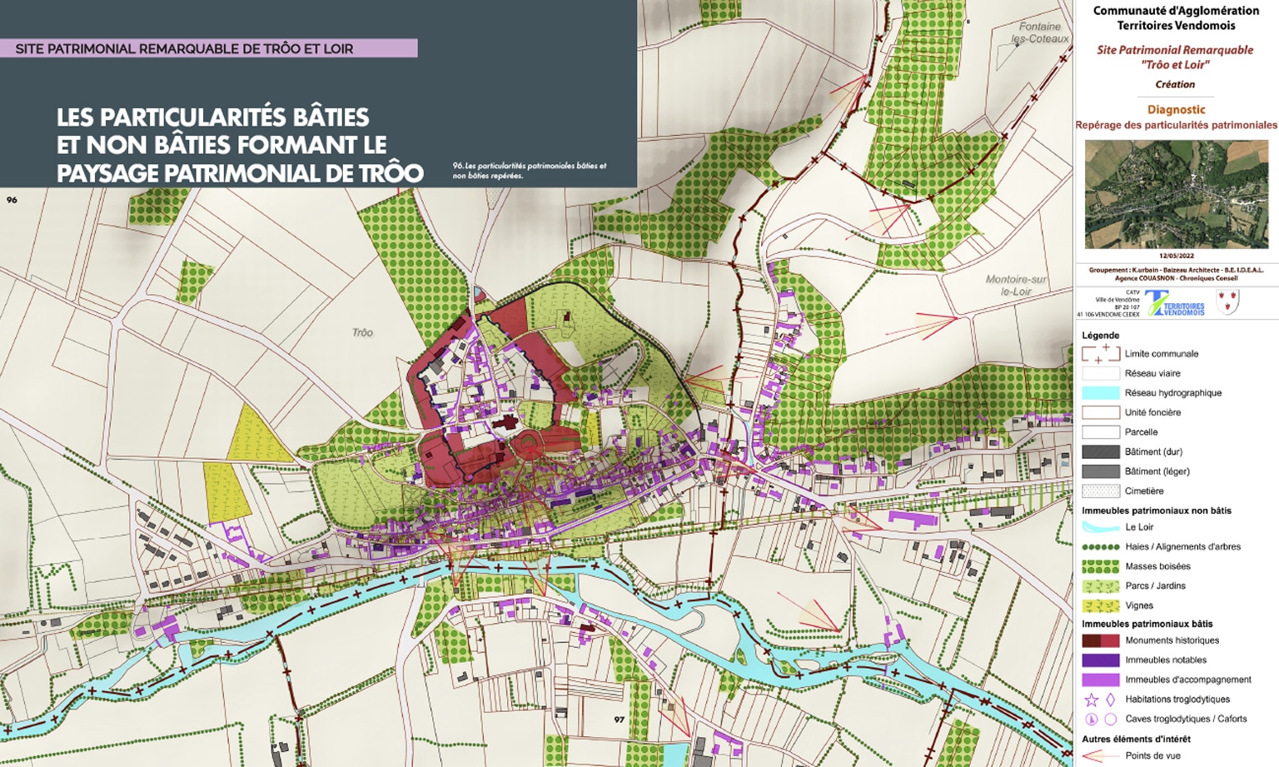Click the Territoires Vendômois logo
Viewport: 1279px width, 767px height.
1175,303
